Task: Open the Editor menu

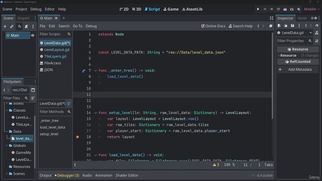Action: (50, 9)
